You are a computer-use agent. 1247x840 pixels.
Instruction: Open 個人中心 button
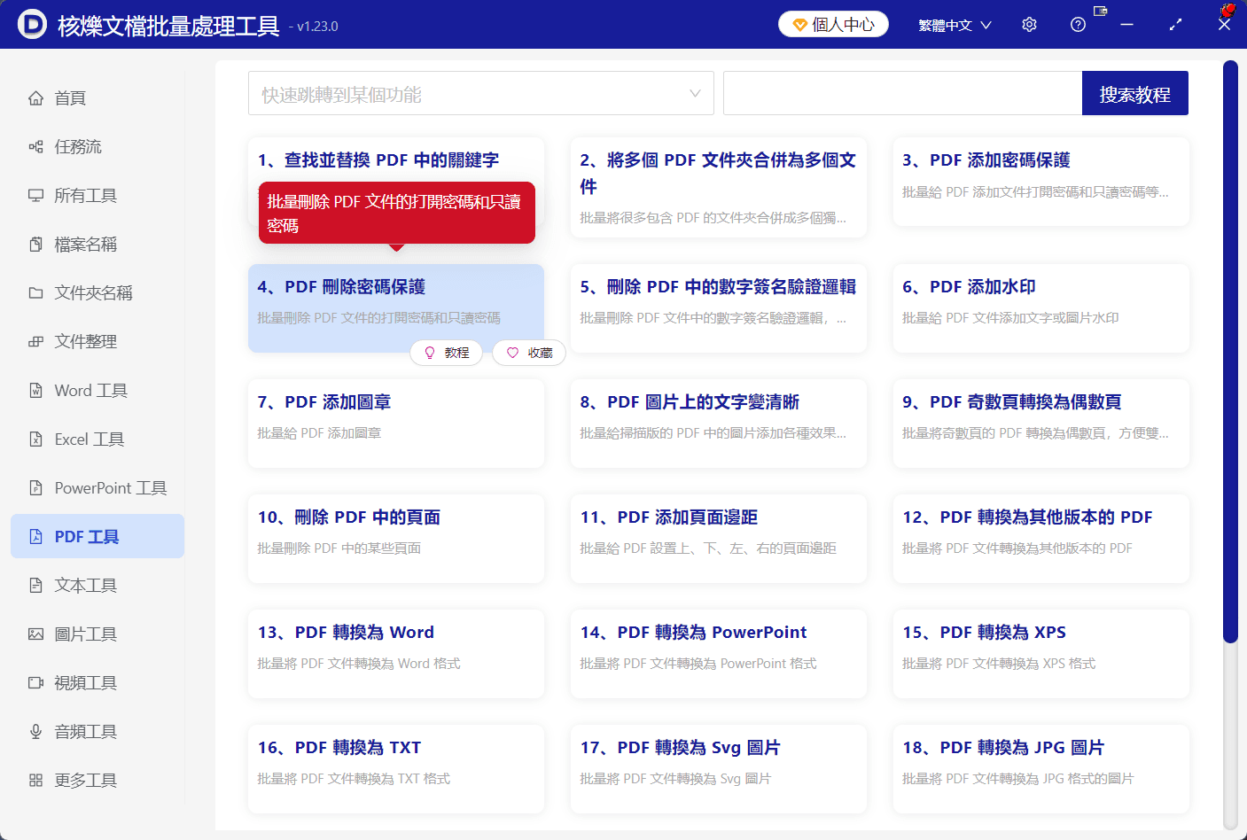[x=833, y=25]
